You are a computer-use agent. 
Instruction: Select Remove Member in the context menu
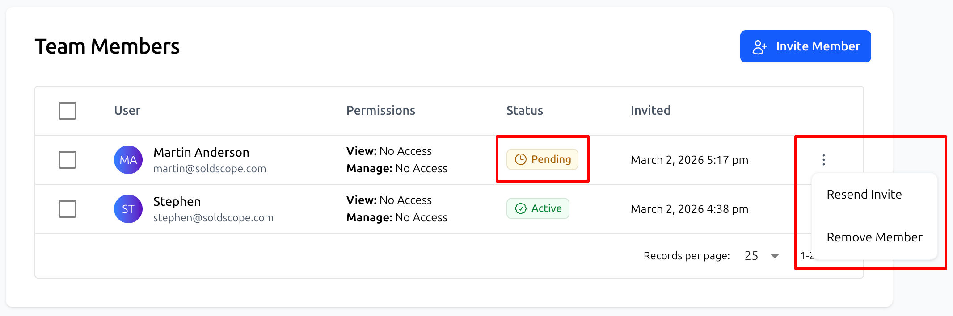(874, 237)
